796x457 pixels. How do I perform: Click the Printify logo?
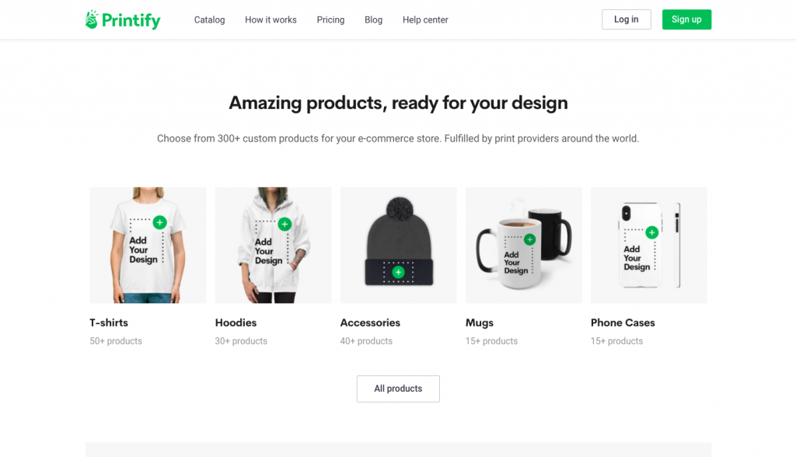[122, 19]
